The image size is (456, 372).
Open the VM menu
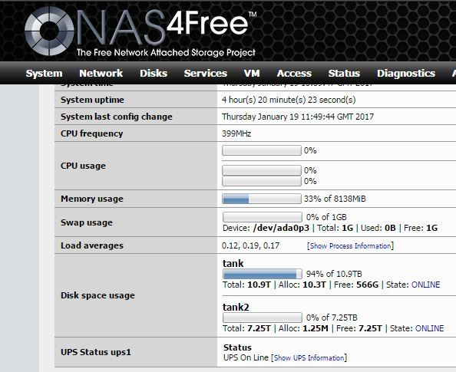pos(252,73)
